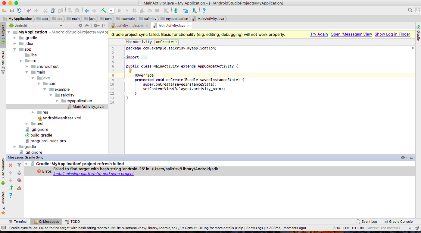The image size is (421, 233).
Task: Search everywhere with top-right magnifier
Action: pyautogui.click(x=410, y=10)
